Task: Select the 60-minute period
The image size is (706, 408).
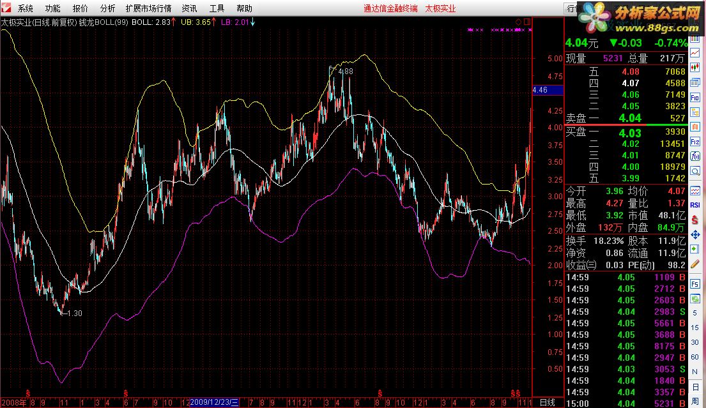Action: [694, 357]
